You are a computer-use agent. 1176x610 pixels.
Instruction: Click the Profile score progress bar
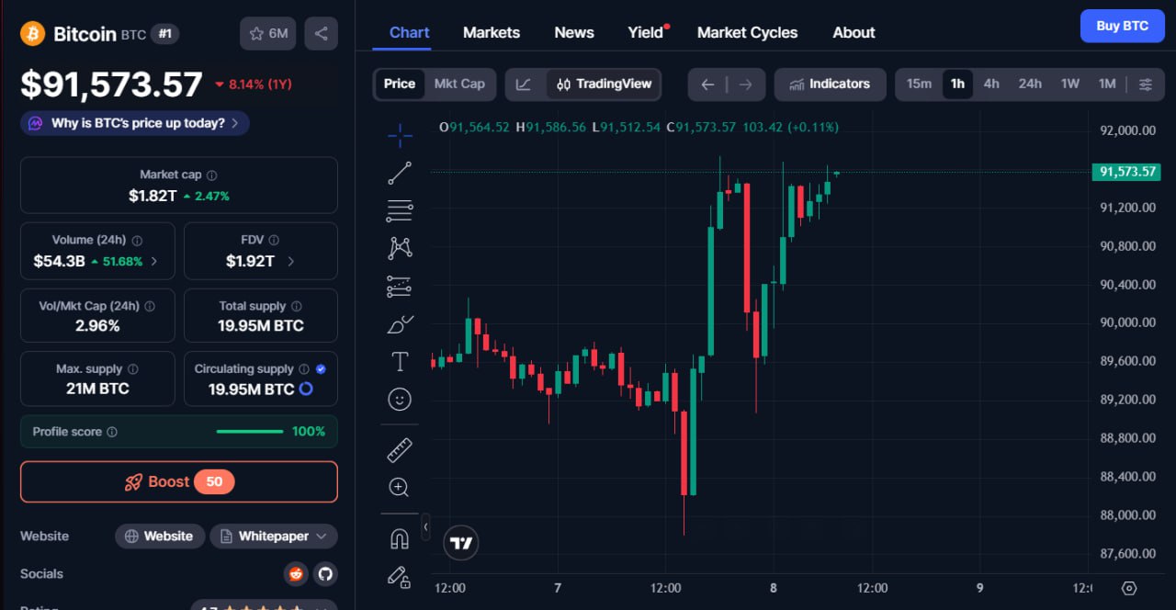tap(250, 432)
